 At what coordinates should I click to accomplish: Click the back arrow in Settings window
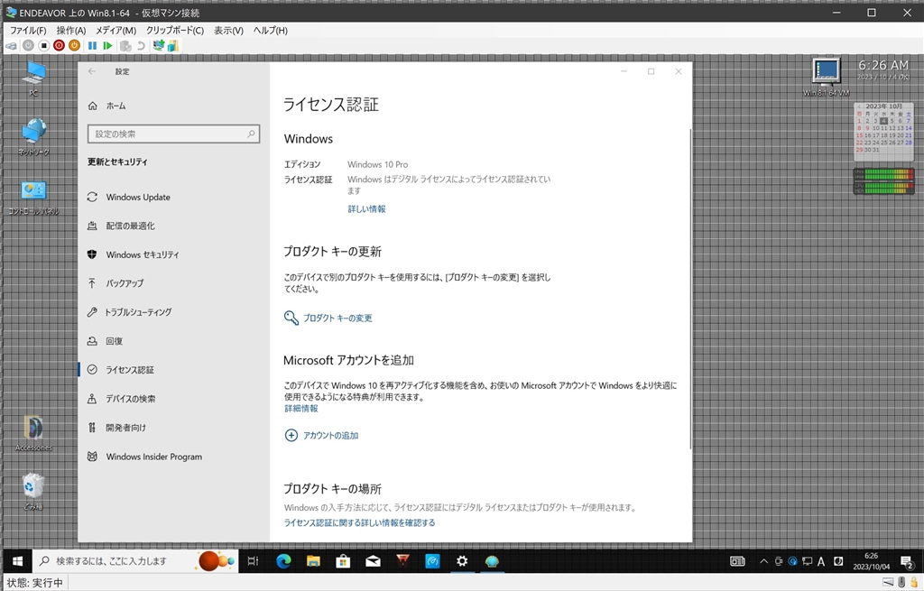click(x=92, y=71)
